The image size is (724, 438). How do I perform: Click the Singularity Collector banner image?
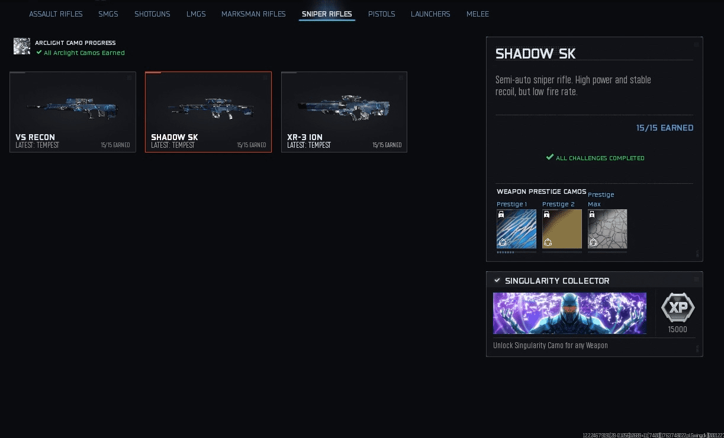pos(569,313)
